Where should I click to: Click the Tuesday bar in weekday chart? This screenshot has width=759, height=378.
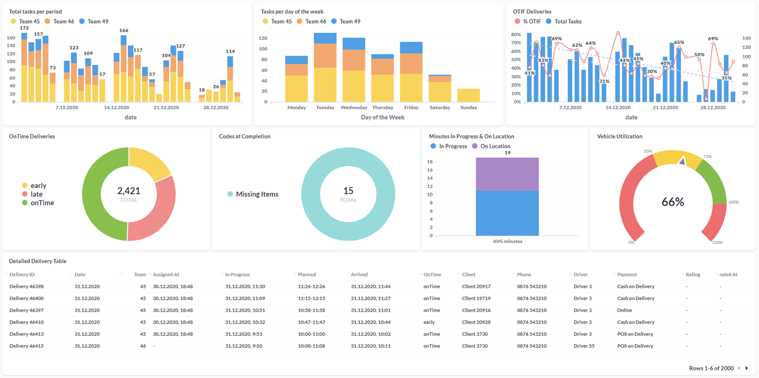pyautogui.click(x=325, y=71)
